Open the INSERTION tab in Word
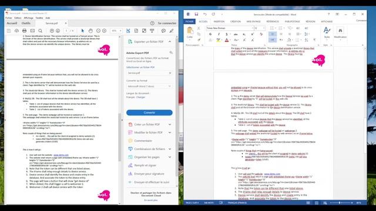The height and width of the screenshot is (211, 376). click(x=219, y=22)
